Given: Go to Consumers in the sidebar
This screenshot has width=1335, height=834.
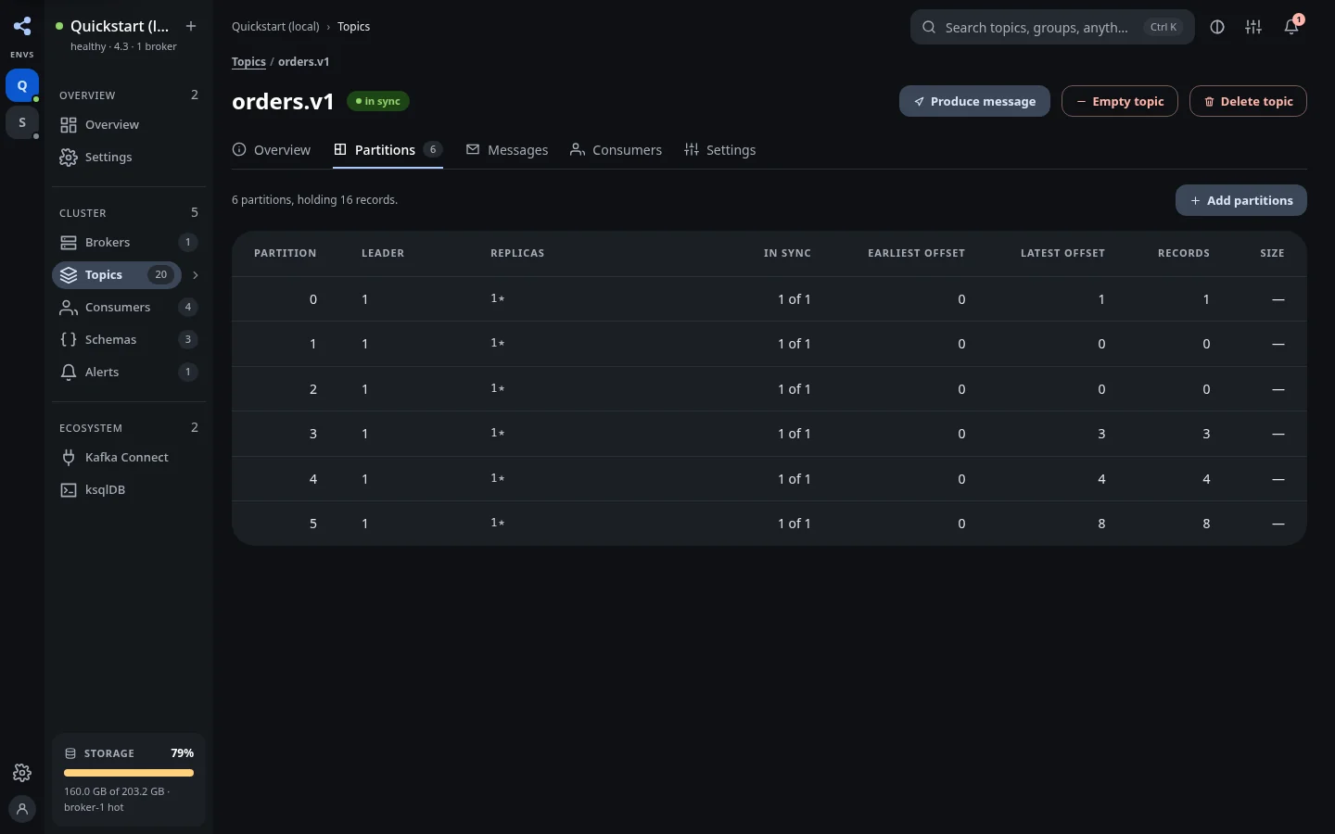Looking at the screenshot, I should [129, 308].
